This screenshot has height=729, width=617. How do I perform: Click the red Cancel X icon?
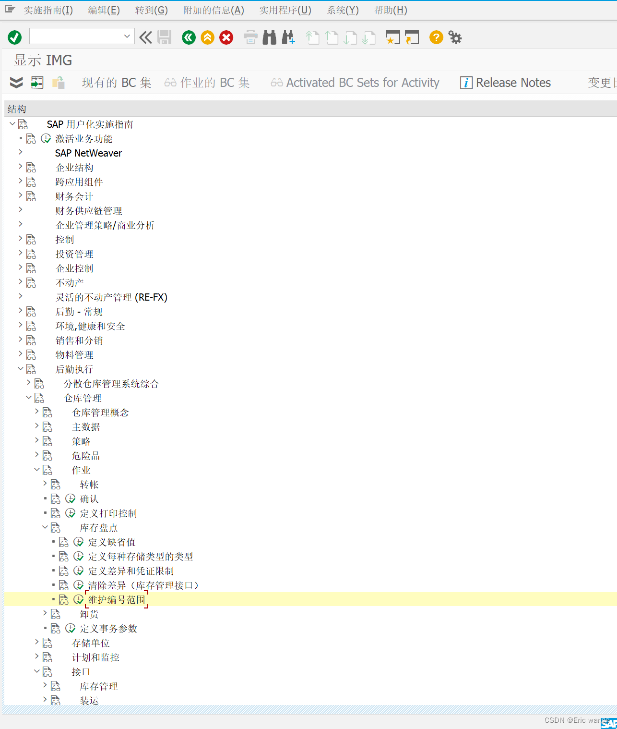coord(226,37)
